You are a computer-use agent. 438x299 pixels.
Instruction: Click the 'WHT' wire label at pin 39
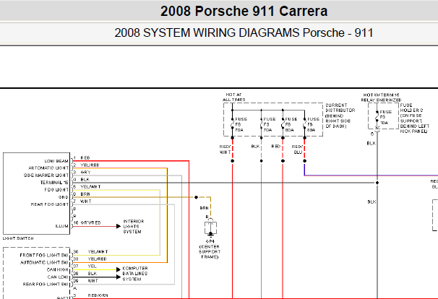[93, 281]
